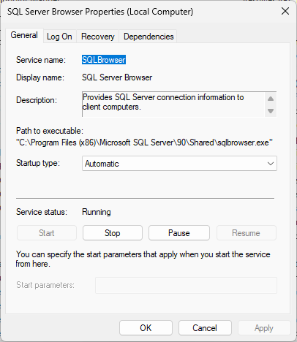Select the highlighted SQLBrowser service name
Screen dimensions: 297x342
tap(104, 60)
